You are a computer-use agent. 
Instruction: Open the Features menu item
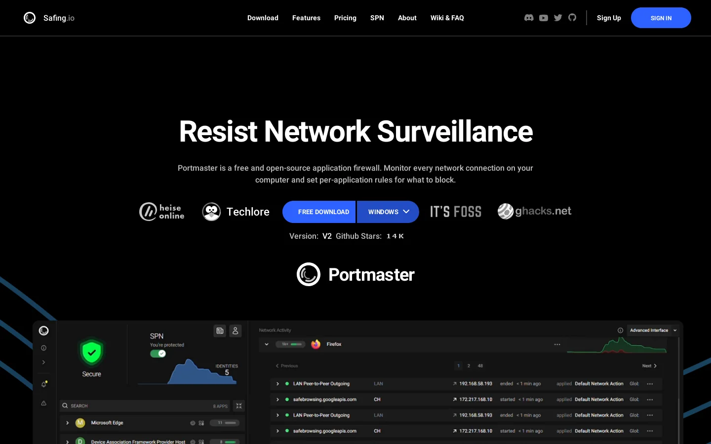(306, 18)
